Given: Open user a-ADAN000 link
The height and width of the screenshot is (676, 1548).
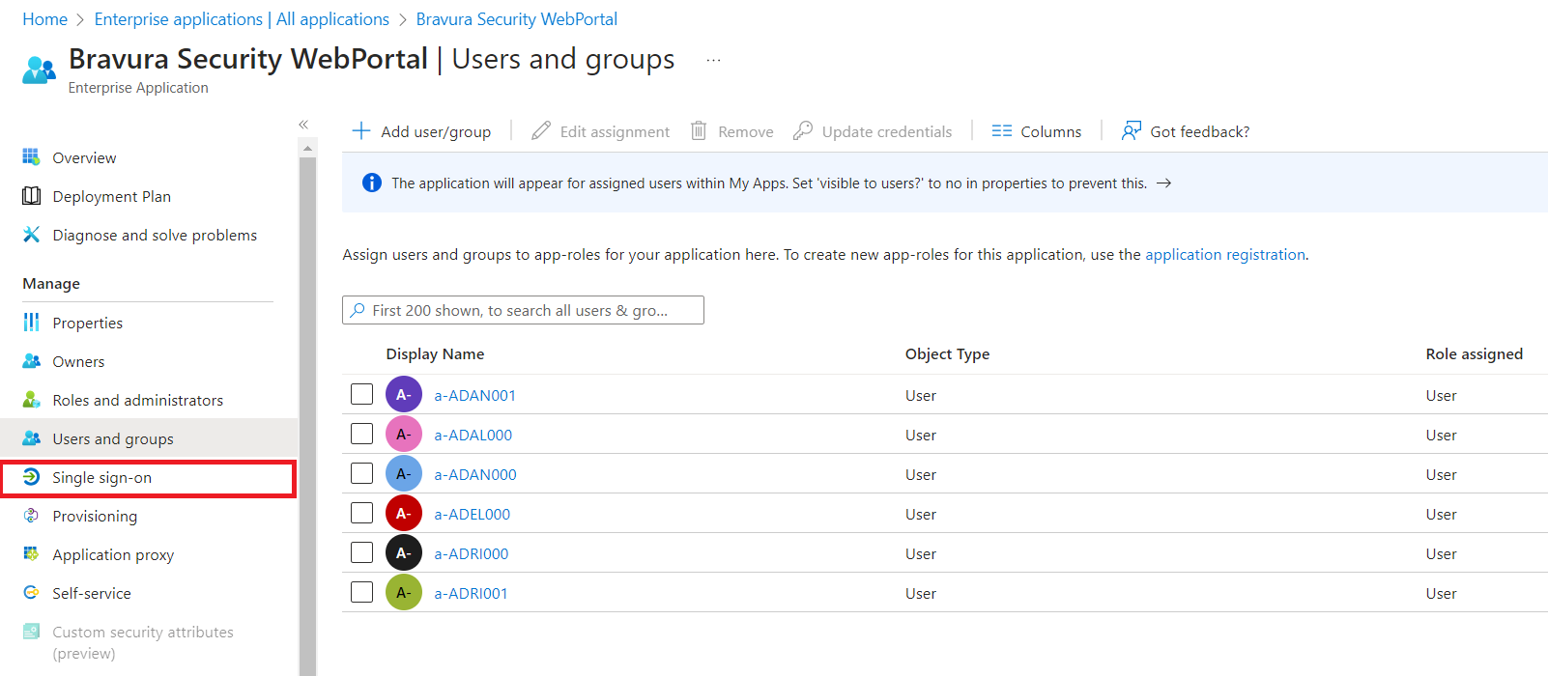Looking at the screenshot, I should 475,474.
